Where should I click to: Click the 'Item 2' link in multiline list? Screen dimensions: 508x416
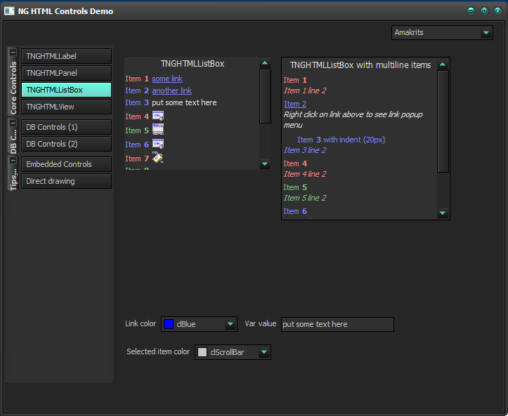(x=294, y=104)
